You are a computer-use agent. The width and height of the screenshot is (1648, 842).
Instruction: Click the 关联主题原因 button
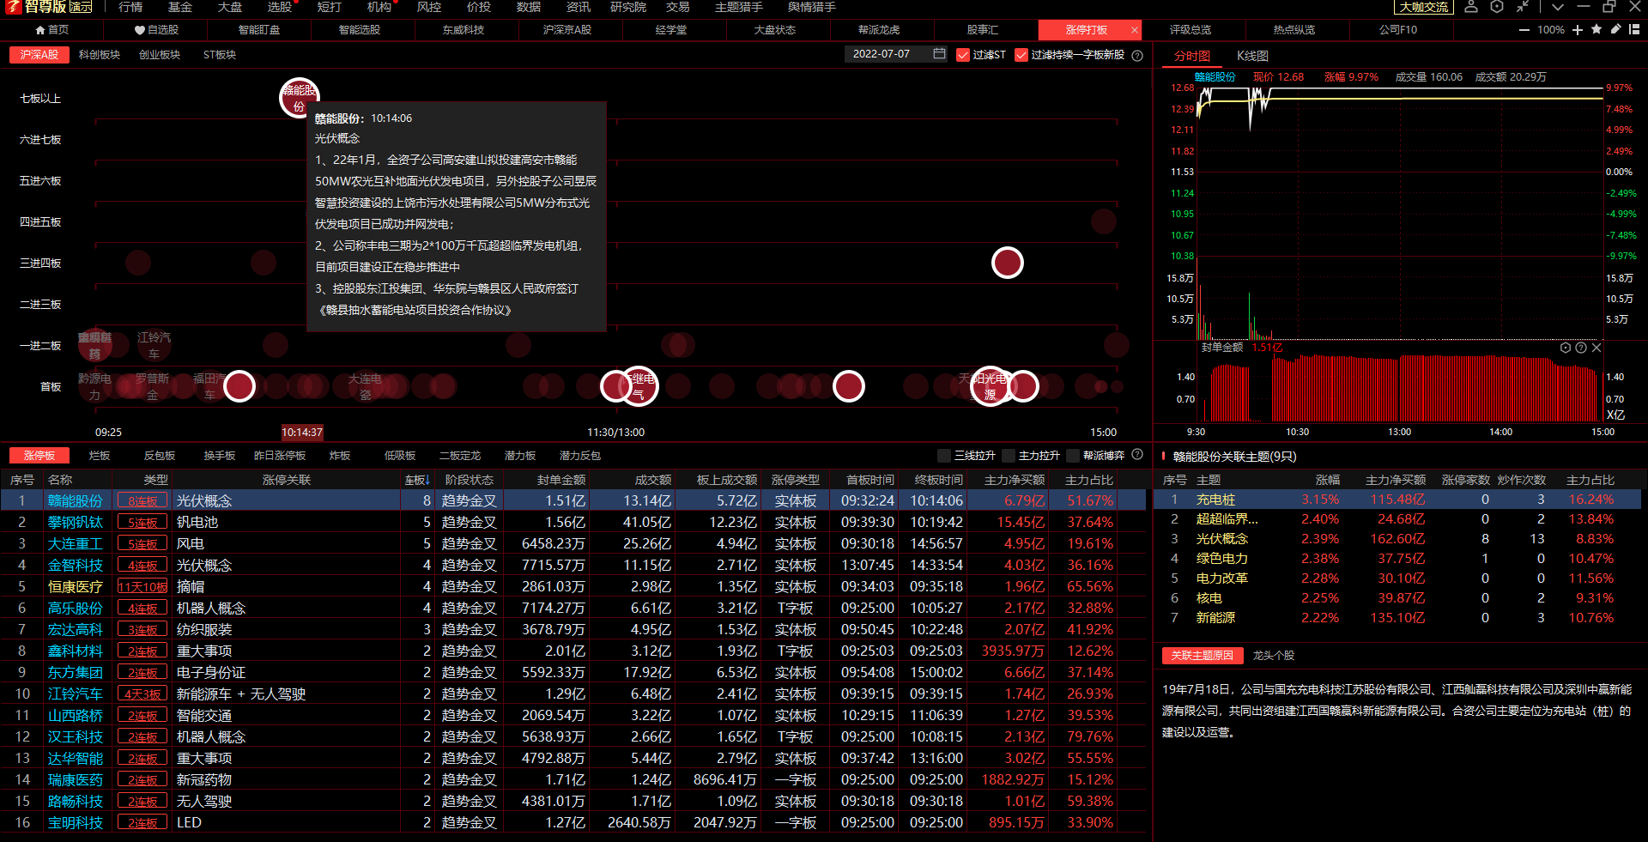[1203, 656]
